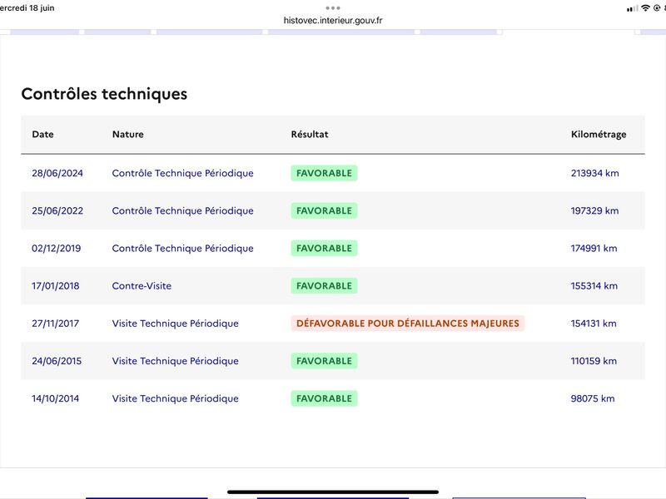
Task: Select the "Contrôles techniques" heading
Action: 104,94
